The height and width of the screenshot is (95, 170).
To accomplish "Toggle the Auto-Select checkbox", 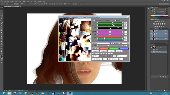I will tap(7, 4).
